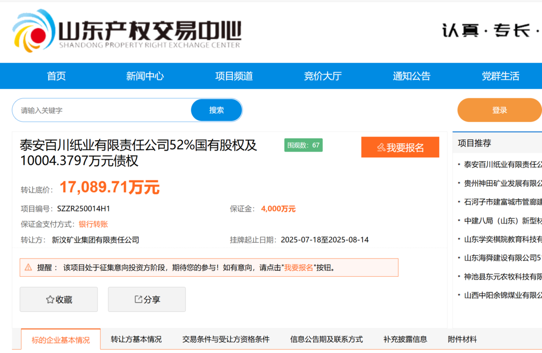Open the 附件材料 tab
The height and width of the screenshot is (353, 542).
(462, 339)
